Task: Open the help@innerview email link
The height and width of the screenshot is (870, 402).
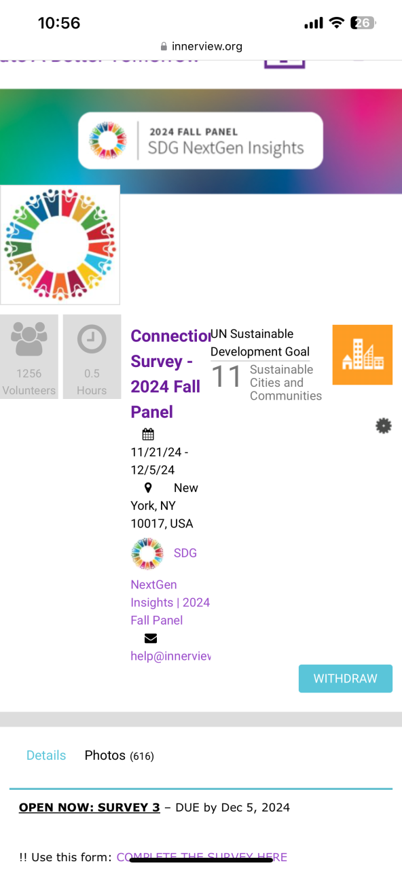Action: click(x=170, y=656)
